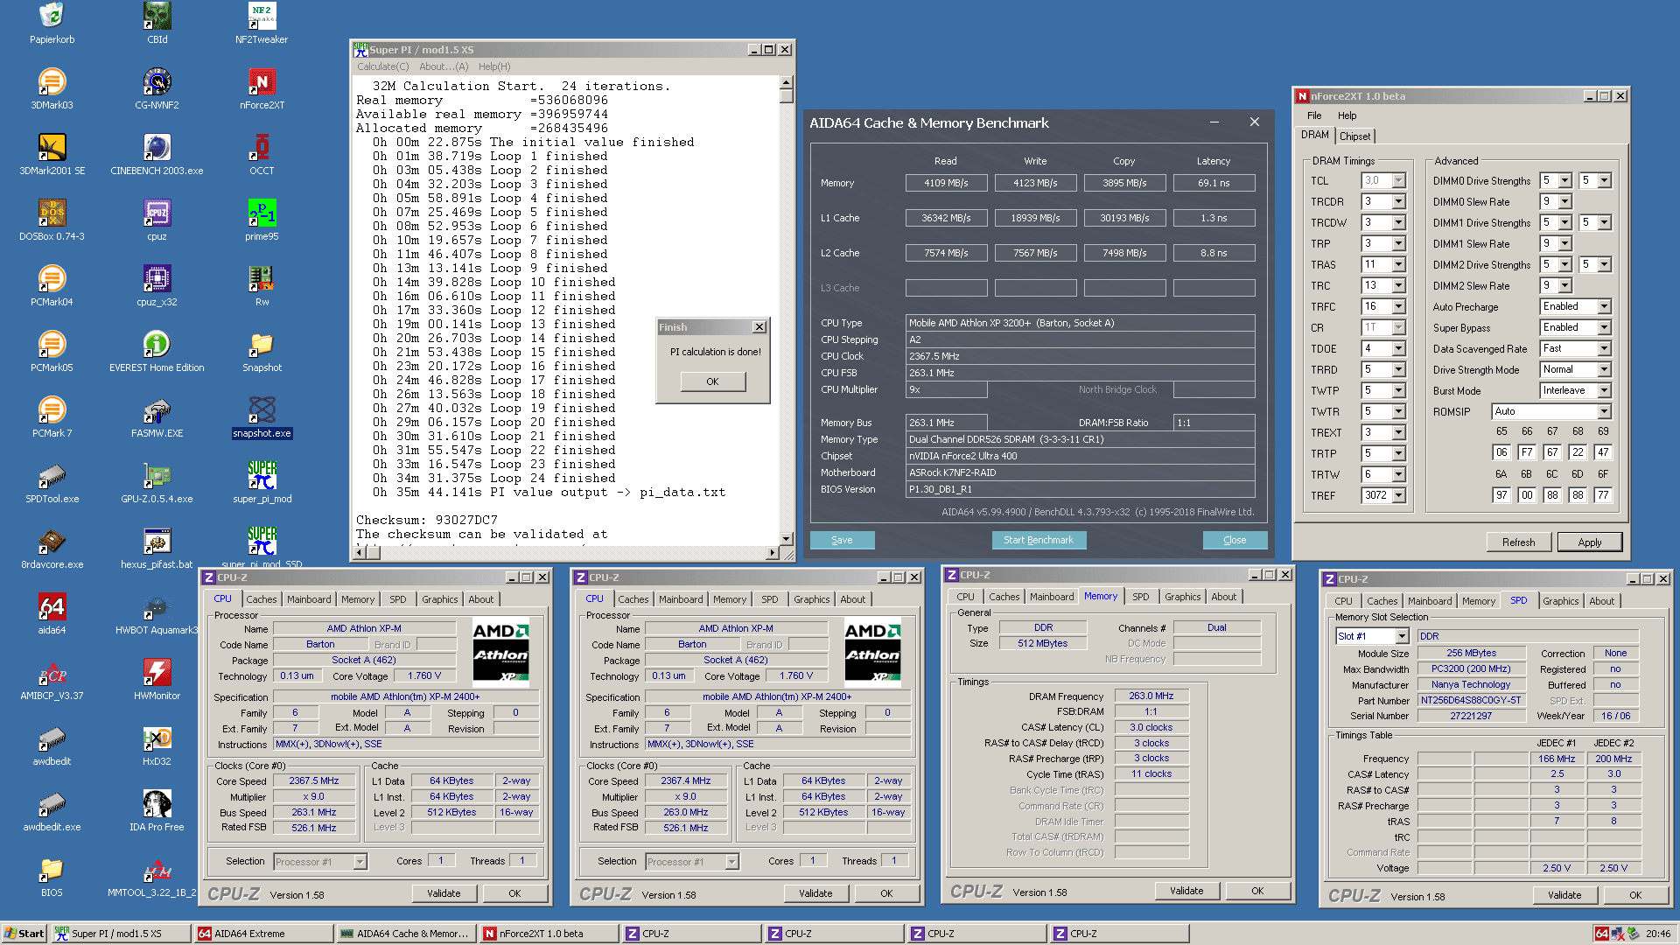
Task: Open the GPU-Z.0.5.4.exe desktop icon
Action: 157,476
